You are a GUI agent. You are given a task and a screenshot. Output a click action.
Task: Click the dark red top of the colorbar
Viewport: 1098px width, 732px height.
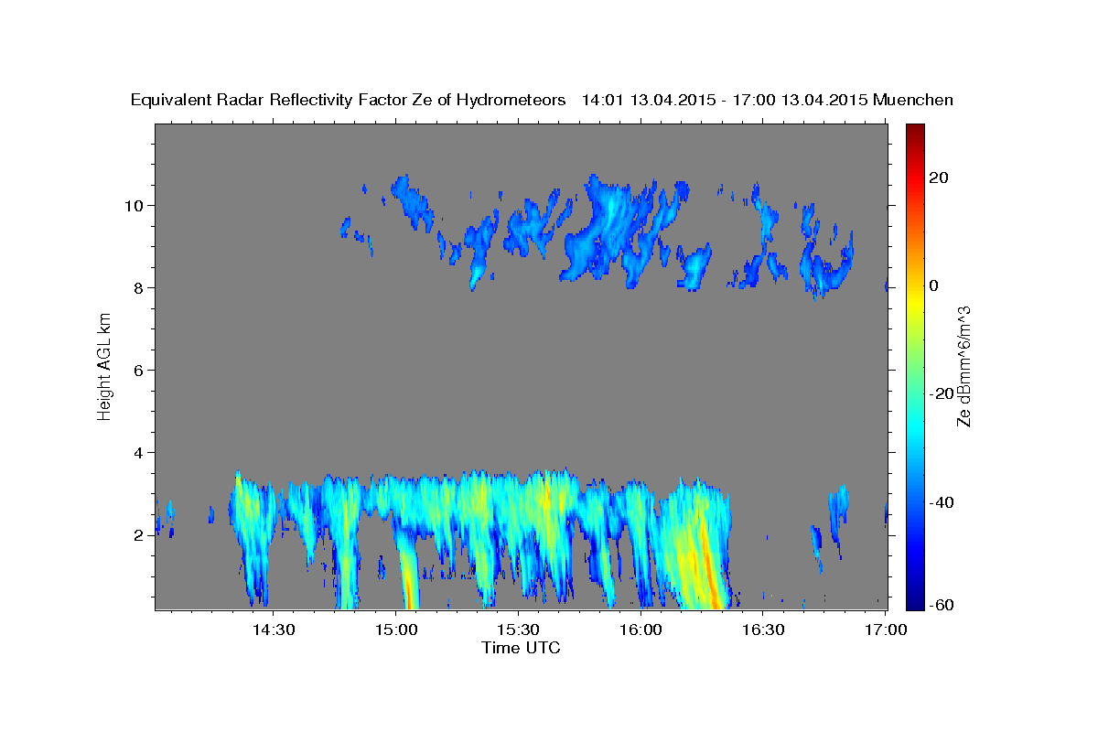(x=915, y=133)
